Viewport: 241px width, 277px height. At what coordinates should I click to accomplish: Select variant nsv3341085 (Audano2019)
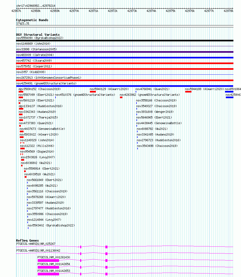coord(156,134)
